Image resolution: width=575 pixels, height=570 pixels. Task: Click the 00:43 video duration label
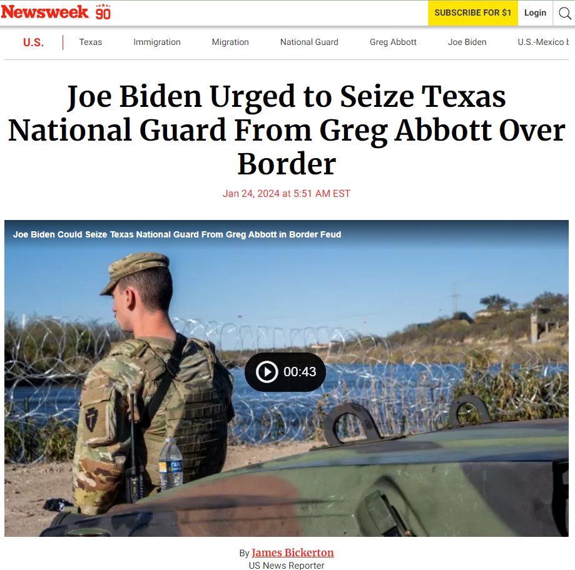point(300,372)
